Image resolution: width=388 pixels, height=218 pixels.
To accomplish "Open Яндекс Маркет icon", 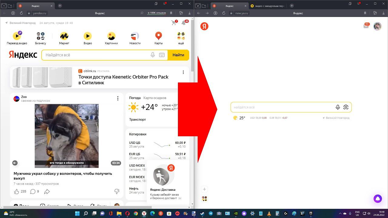I will pyautogui.click(x=64, y=36).
